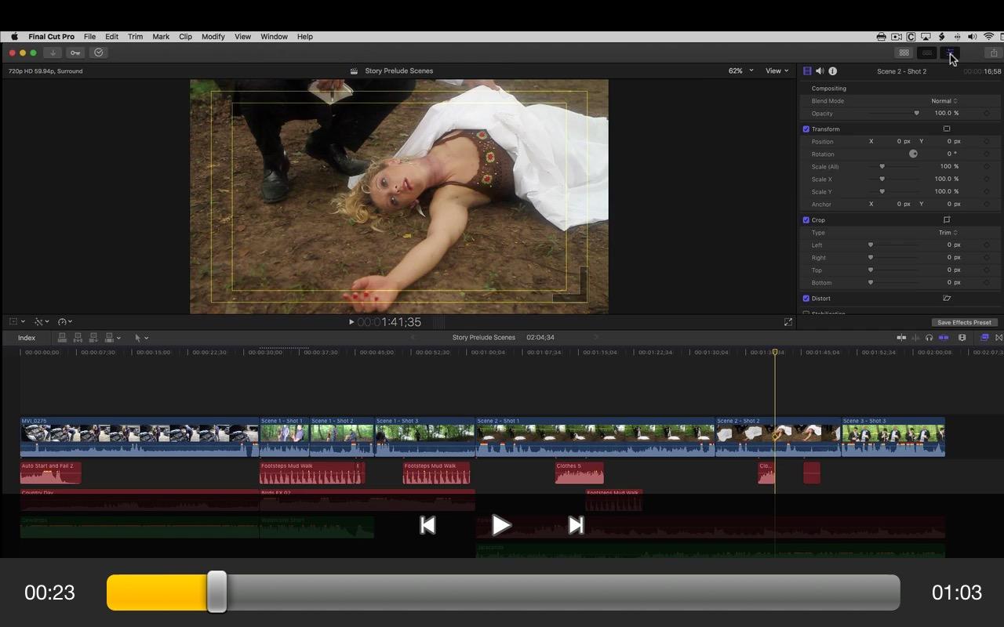1004x627 pixels.
Task: Show the browser grid layout icon
Action: pyautogui.click(x=904, y=53)
